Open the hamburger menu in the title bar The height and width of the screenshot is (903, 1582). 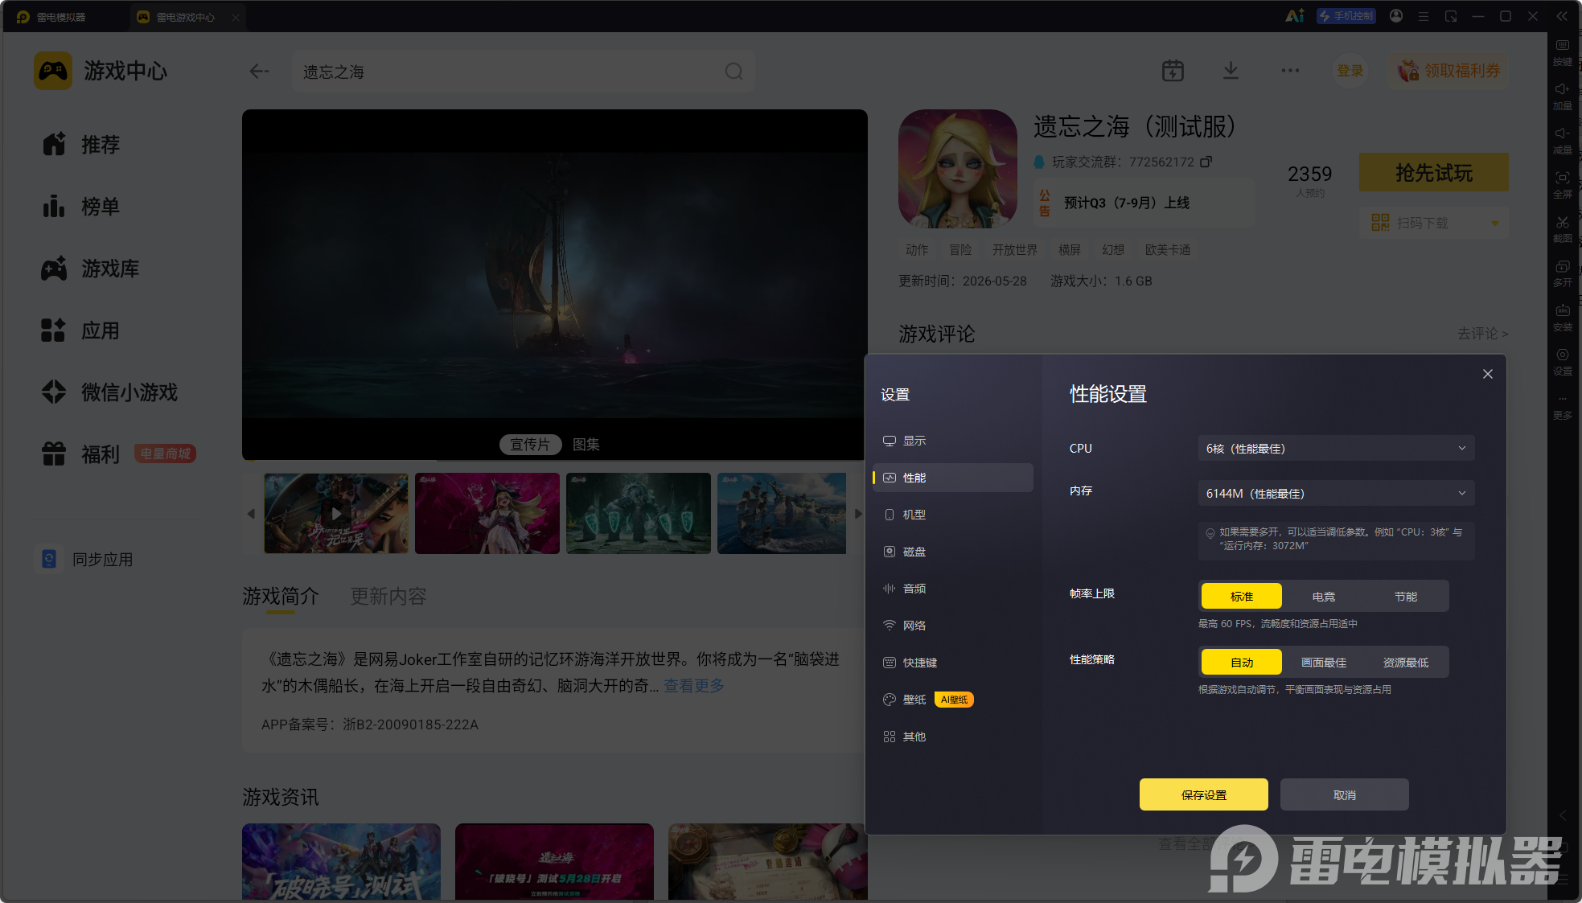pyautogui.click(x=1424, y=16)
